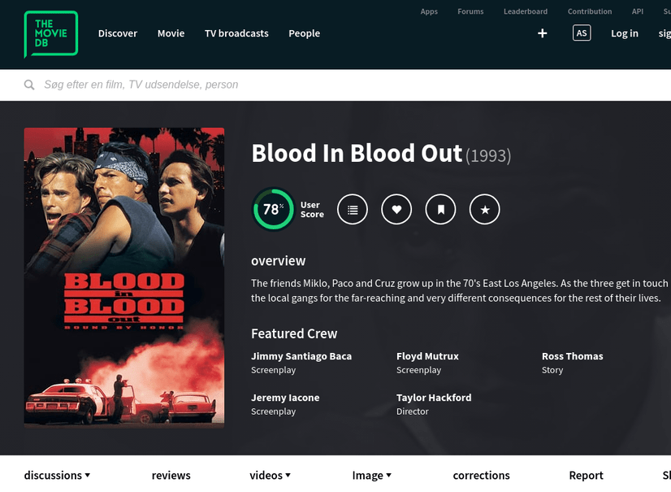The image size is (671, 492).
Task: Open the AS language selector
Action: (x=582, y=33)
